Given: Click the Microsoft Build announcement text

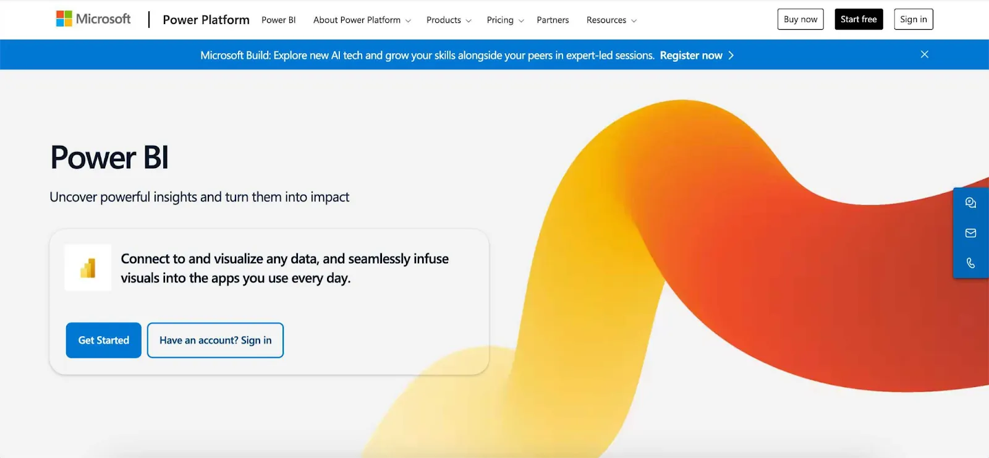Looking at the screenshot, I should (x=427, y=56).
